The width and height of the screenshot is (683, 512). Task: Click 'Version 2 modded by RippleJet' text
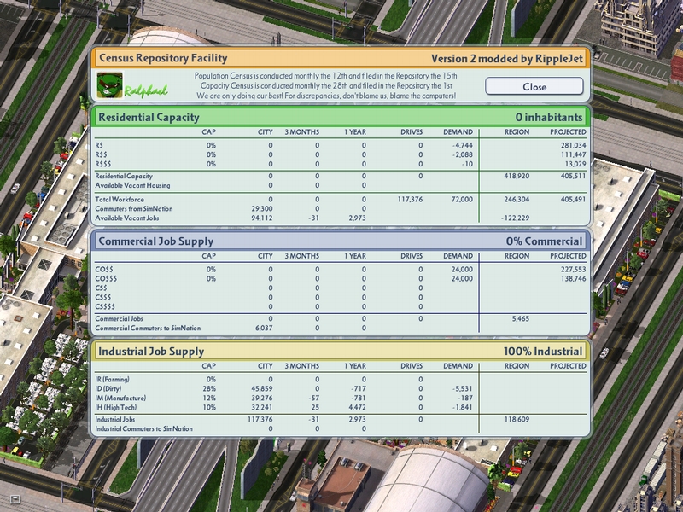click(507, 59)
